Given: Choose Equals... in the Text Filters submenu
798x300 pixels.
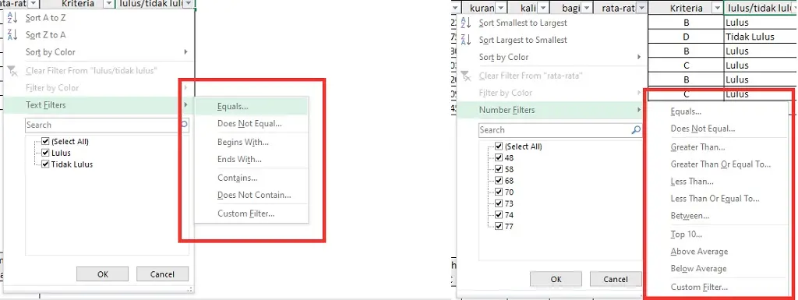Looking at the screenshot, I should point(252,107).
